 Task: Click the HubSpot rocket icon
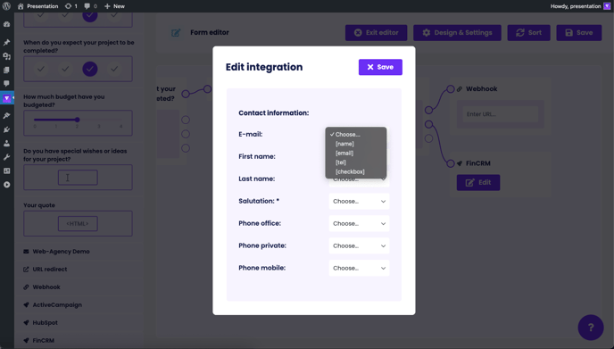26,323
